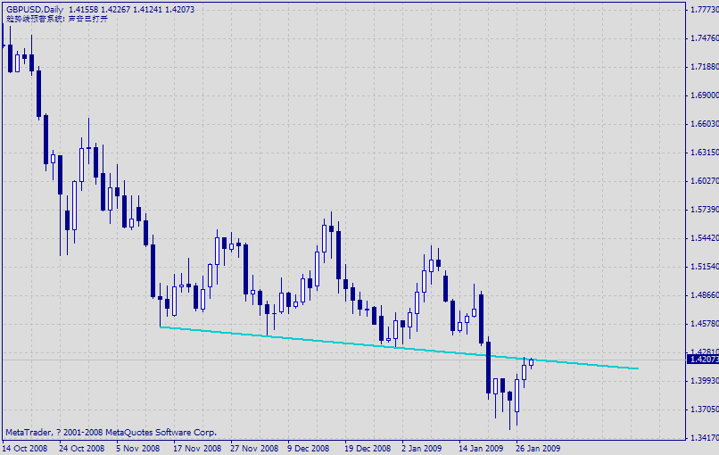Click the cyan trendline on the chart
719x455 pixels.
coord(357,342)
